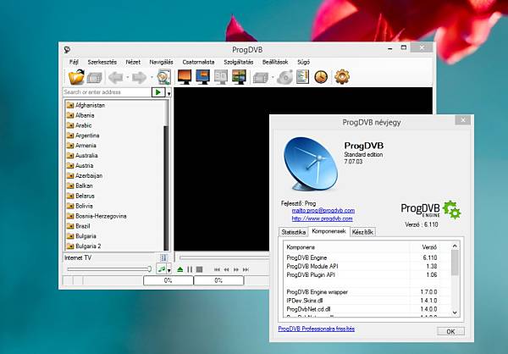Go forward with the right arrow toolbar icon
The image size is (508, 354).
click(x=140, y=77)
